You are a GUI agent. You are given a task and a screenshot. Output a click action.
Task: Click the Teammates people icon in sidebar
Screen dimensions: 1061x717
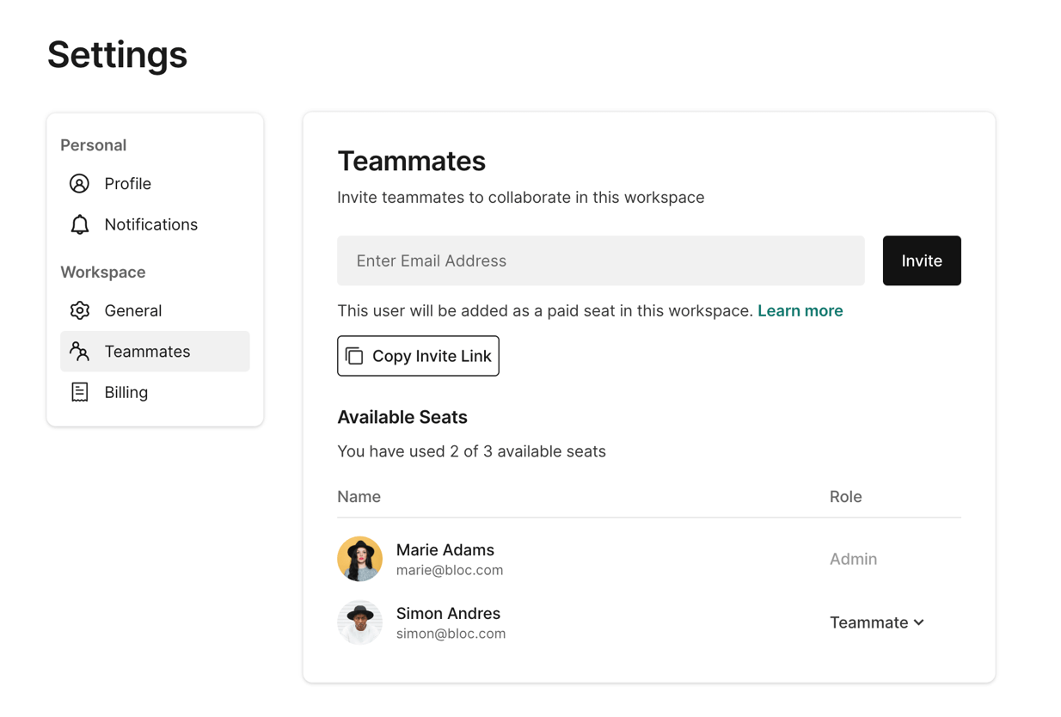pos(79,351)
